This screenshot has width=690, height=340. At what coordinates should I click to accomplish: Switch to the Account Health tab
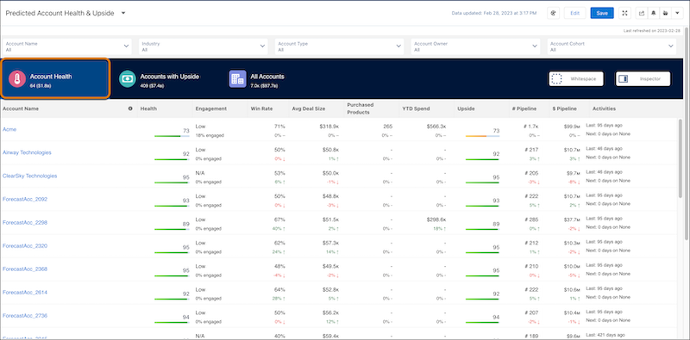pyautogui.click(x=55, y=79)
